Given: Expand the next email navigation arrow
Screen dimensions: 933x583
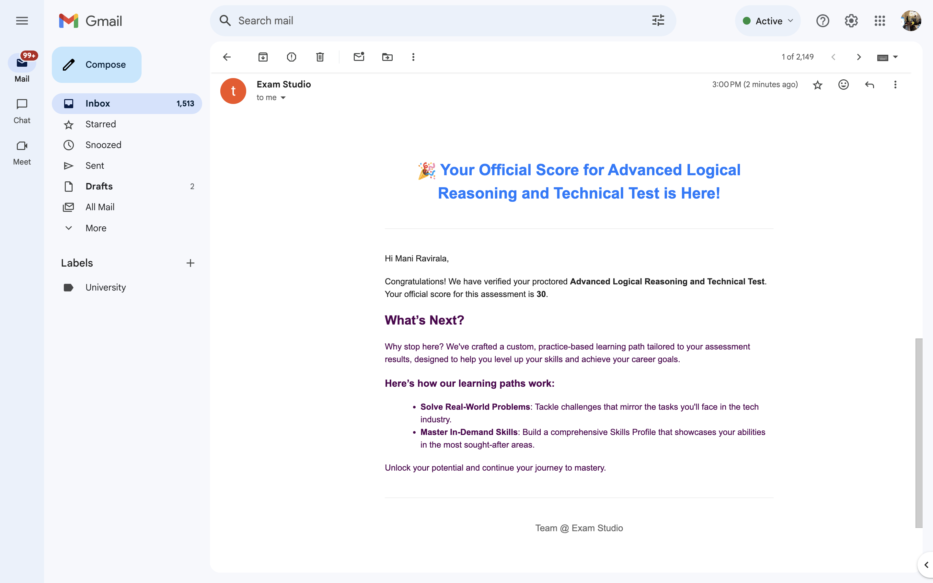Looking at the screenshot, I should pos(858,57).
